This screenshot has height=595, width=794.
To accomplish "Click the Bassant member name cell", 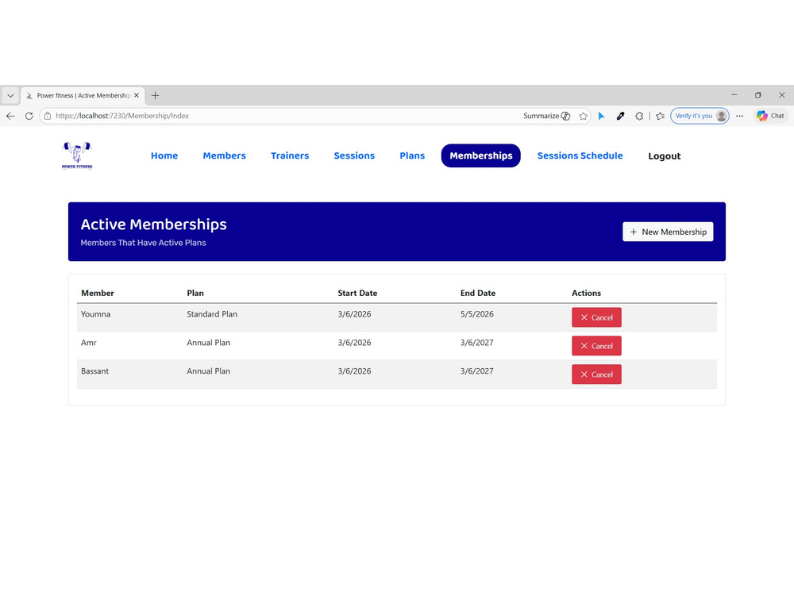I will tap(94, 370).
